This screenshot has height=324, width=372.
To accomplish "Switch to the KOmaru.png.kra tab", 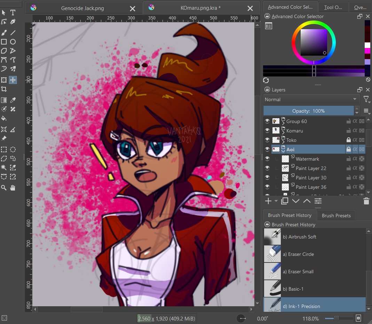I will [200, 8].
